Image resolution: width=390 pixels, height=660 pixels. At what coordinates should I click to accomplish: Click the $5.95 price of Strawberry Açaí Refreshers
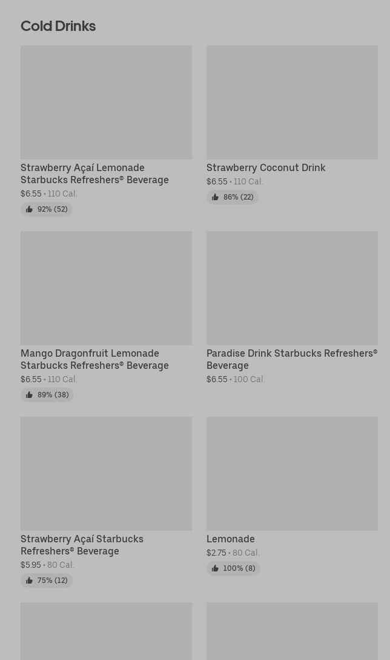[x=31, y=565]
